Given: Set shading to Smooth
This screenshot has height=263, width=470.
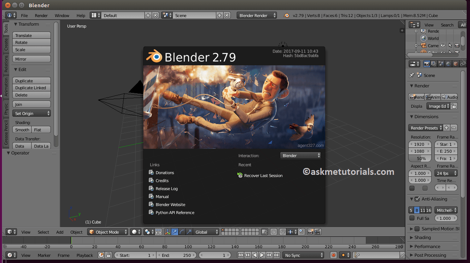Looking at the screenshot, I should [22, 130].
